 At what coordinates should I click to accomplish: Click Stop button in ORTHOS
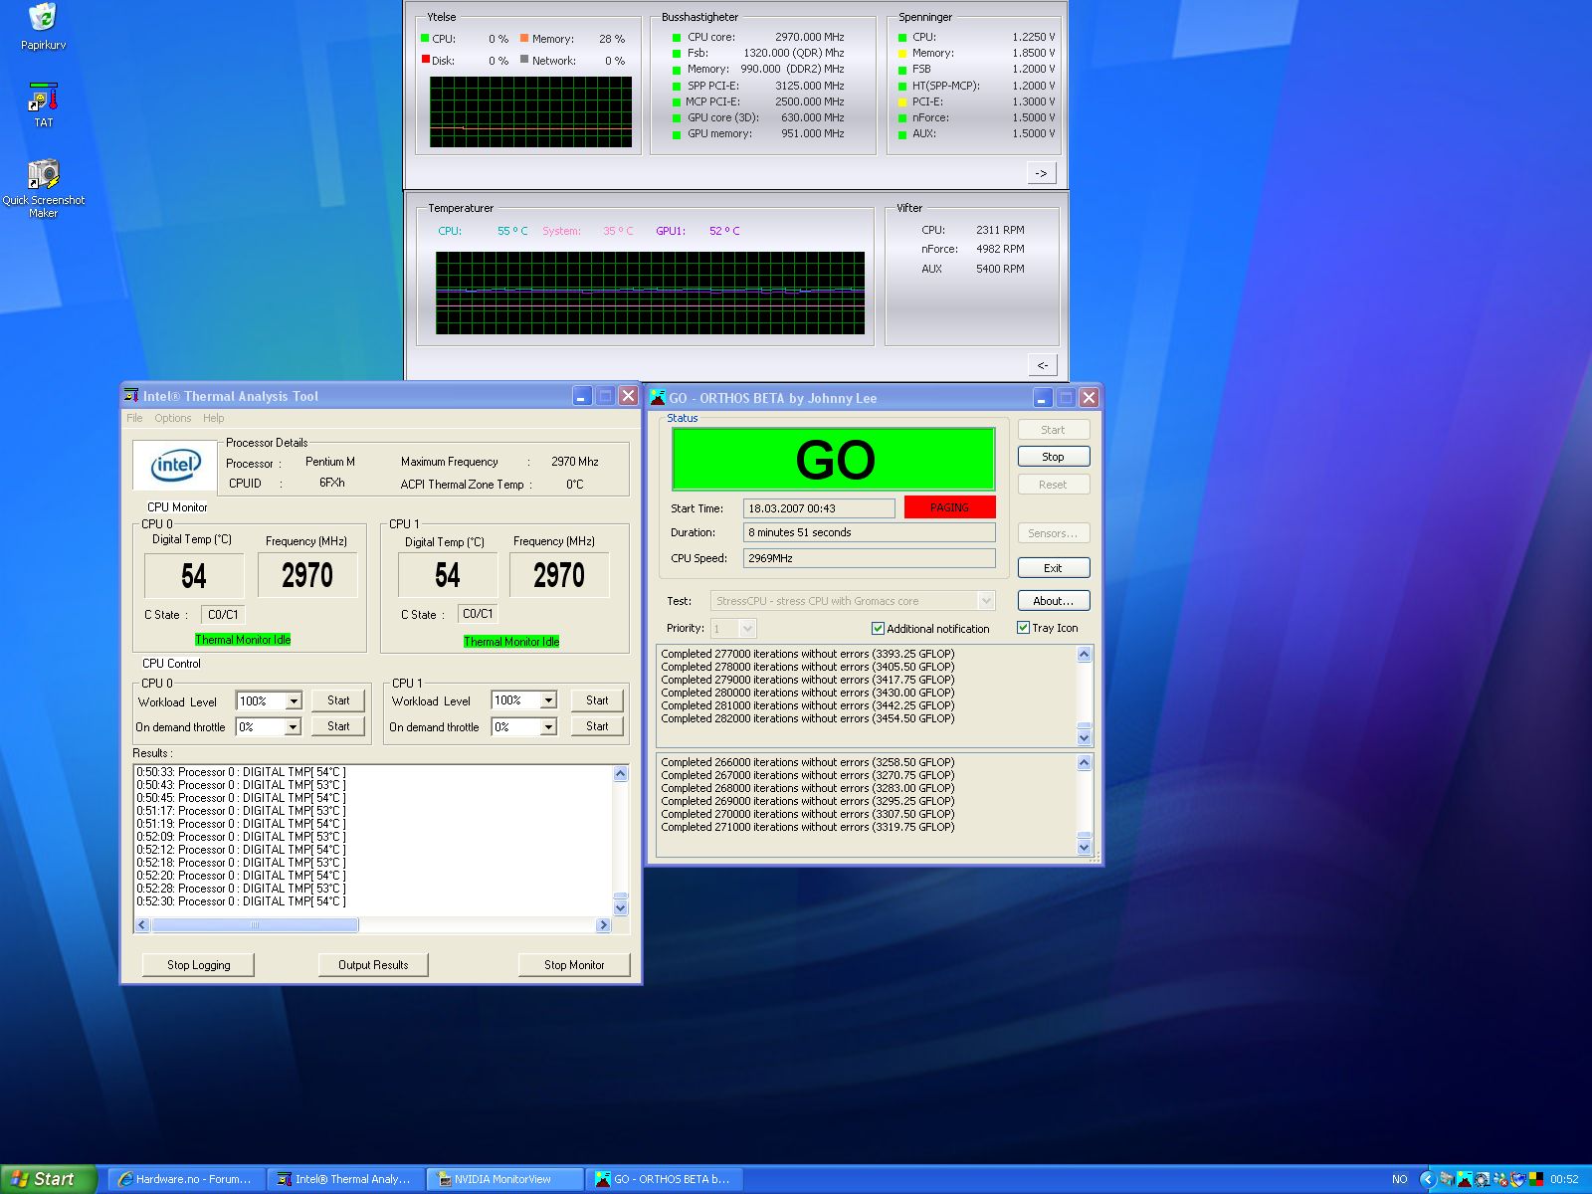click(x=1053, y=457)
